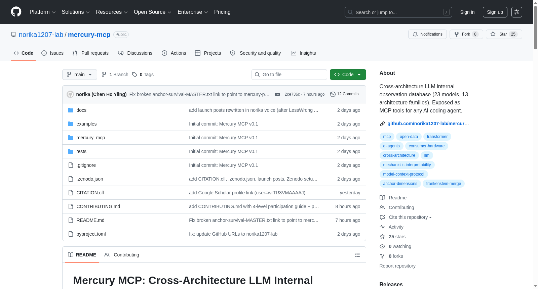Click the Sign in link
This screenshot has width=538, height=289.
[467, 12]
